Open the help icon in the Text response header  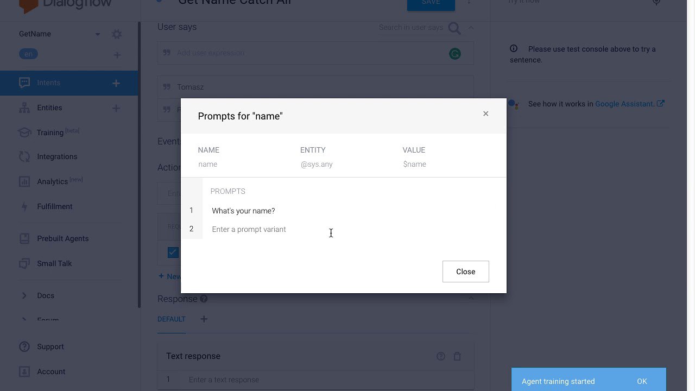point(441,356)
